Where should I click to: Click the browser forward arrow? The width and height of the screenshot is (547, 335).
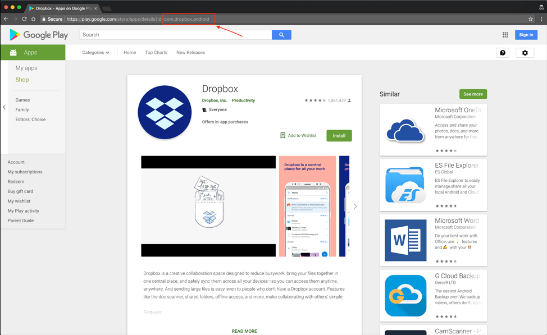[x=15, y=19]
